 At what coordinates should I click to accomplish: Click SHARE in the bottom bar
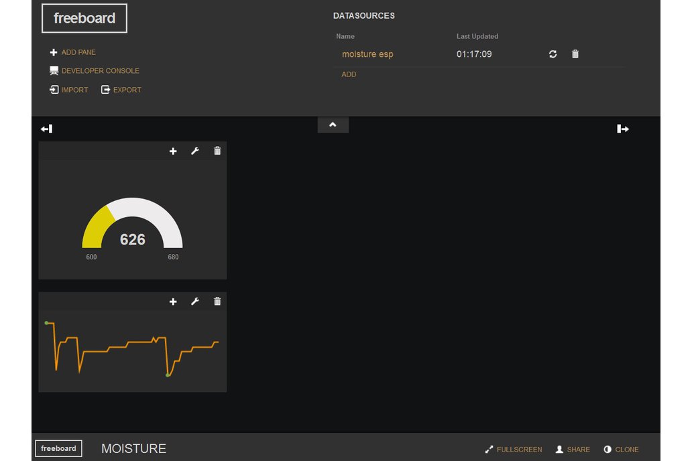coord(573,450)
